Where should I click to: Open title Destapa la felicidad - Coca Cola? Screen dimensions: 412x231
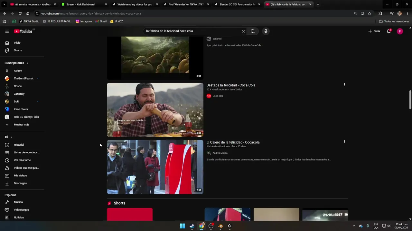click(x=231, y=85)
